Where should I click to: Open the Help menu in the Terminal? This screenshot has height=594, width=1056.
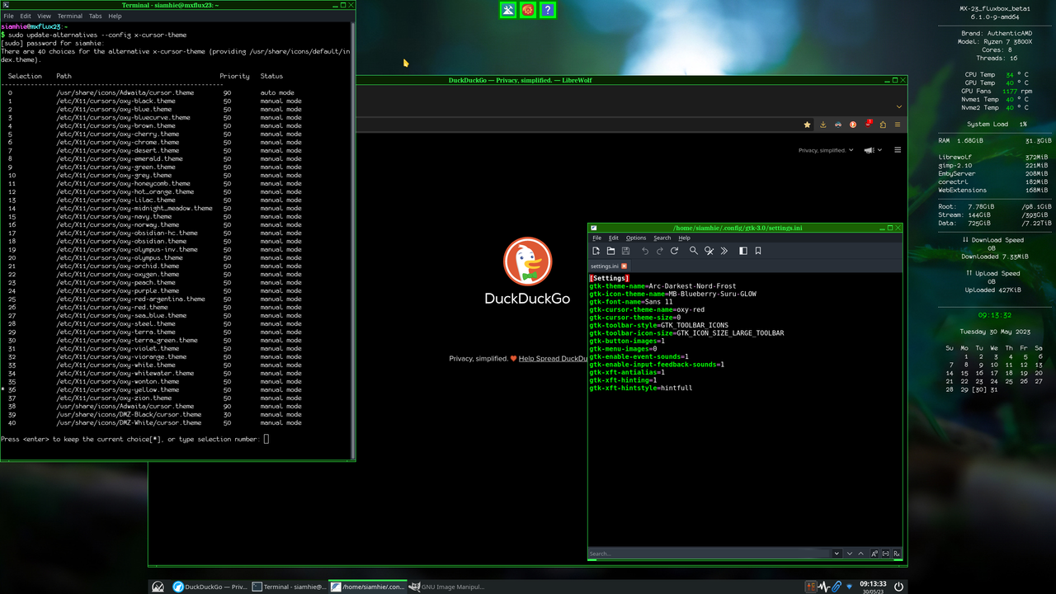pos(115,16)
